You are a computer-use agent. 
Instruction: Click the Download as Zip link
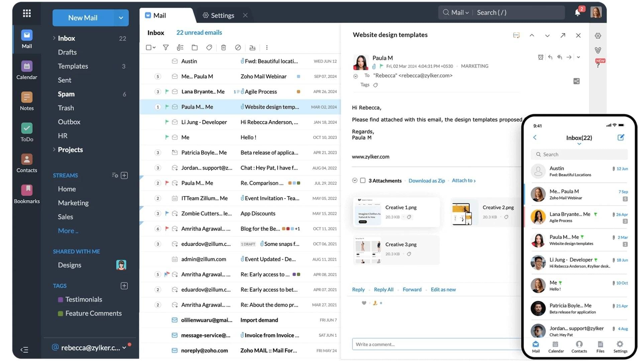427,180
